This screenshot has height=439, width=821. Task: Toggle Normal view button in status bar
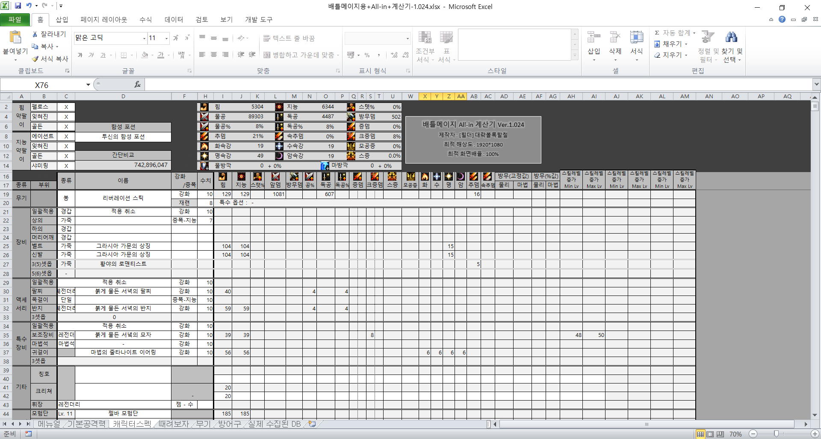(700, 434)
